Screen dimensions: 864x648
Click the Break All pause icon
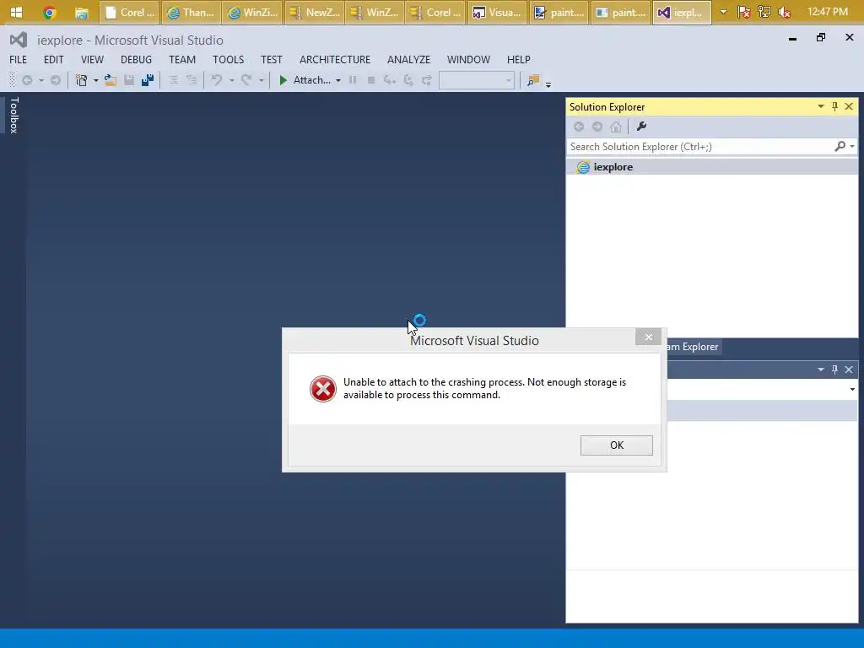(353, 80)
